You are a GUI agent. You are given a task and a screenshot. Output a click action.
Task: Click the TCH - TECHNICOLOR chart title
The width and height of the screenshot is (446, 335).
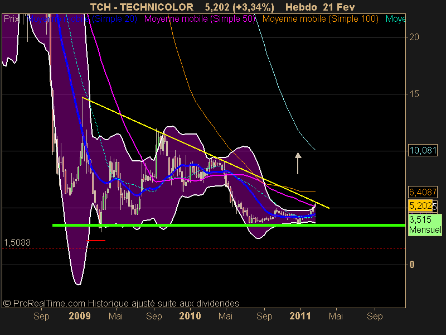tap(142, 7)
